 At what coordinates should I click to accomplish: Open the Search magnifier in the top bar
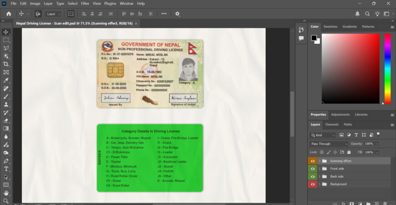point(367,14)
